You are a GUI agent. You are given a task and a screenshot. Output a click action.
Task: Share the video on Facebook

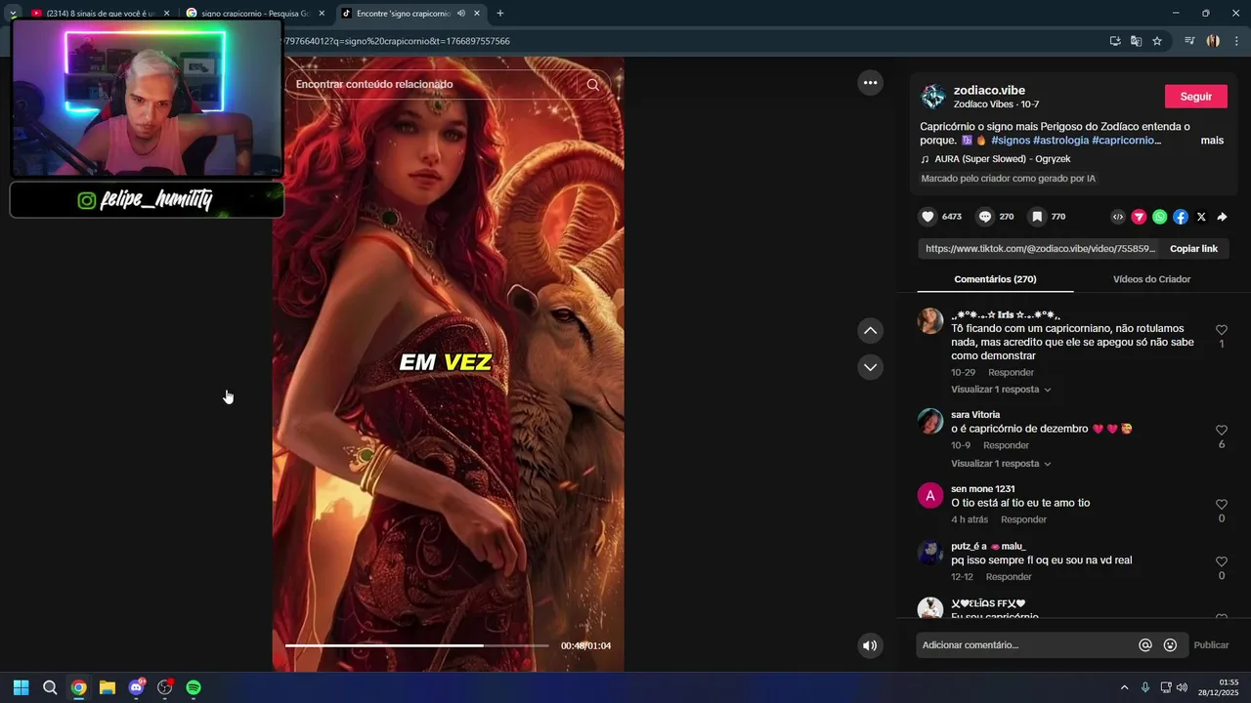(1181, 217)
